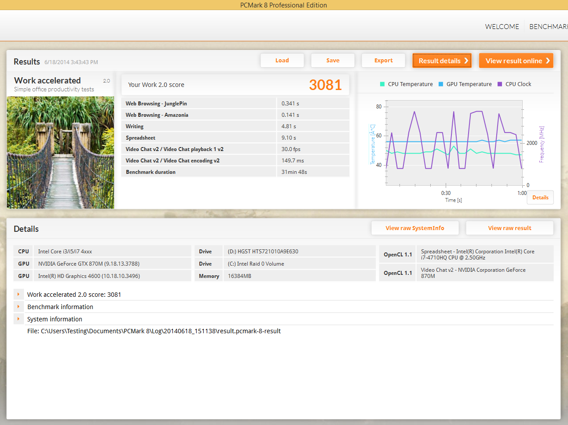Select the Spreadsheet result row
The width and height of the screenshot is (568, 425).
(x=235, y=137)
